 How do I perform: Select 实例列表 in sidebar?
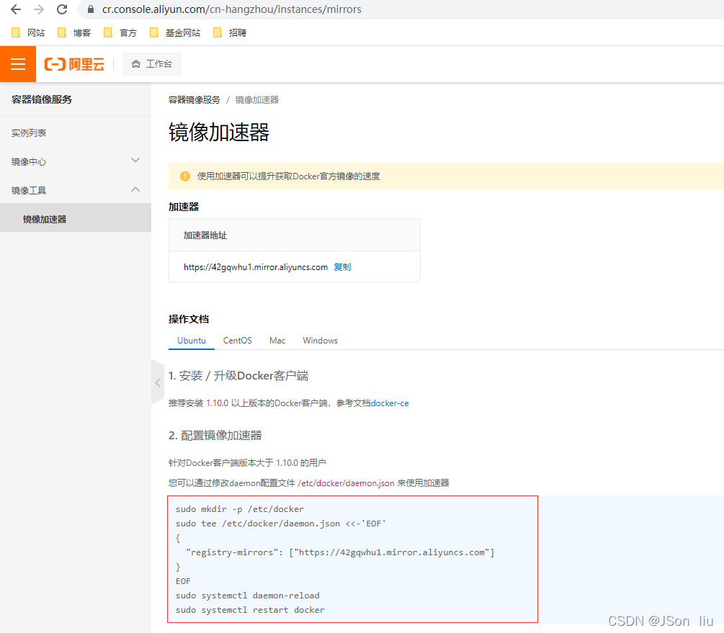(29, 133)
